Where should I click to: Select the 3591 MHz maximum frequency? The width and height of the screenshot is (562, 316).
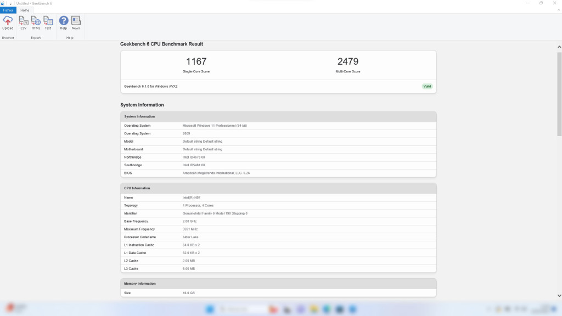click(x=190, y=229)
